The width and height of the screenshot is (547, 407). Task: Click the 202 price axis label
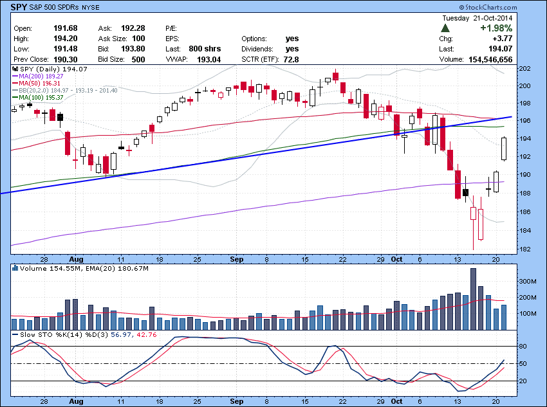pos(524,68)
